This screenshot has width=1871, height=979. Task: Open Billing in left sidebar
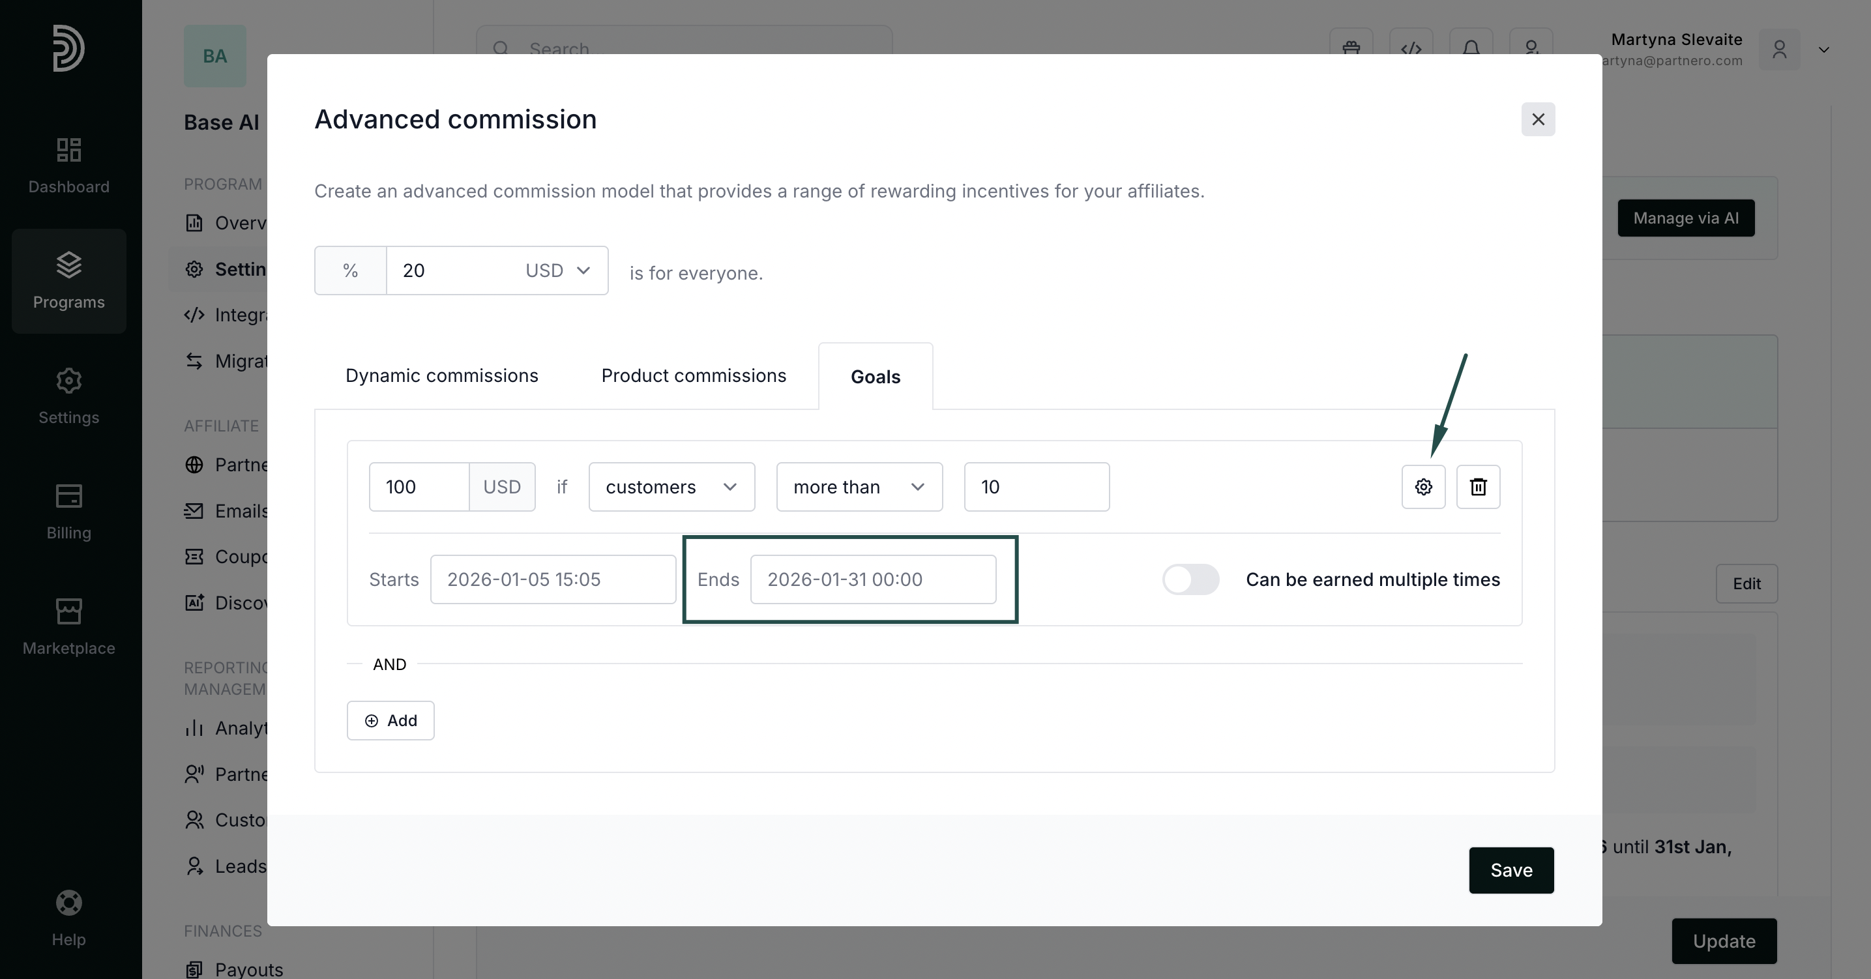(x=68, y=512)
